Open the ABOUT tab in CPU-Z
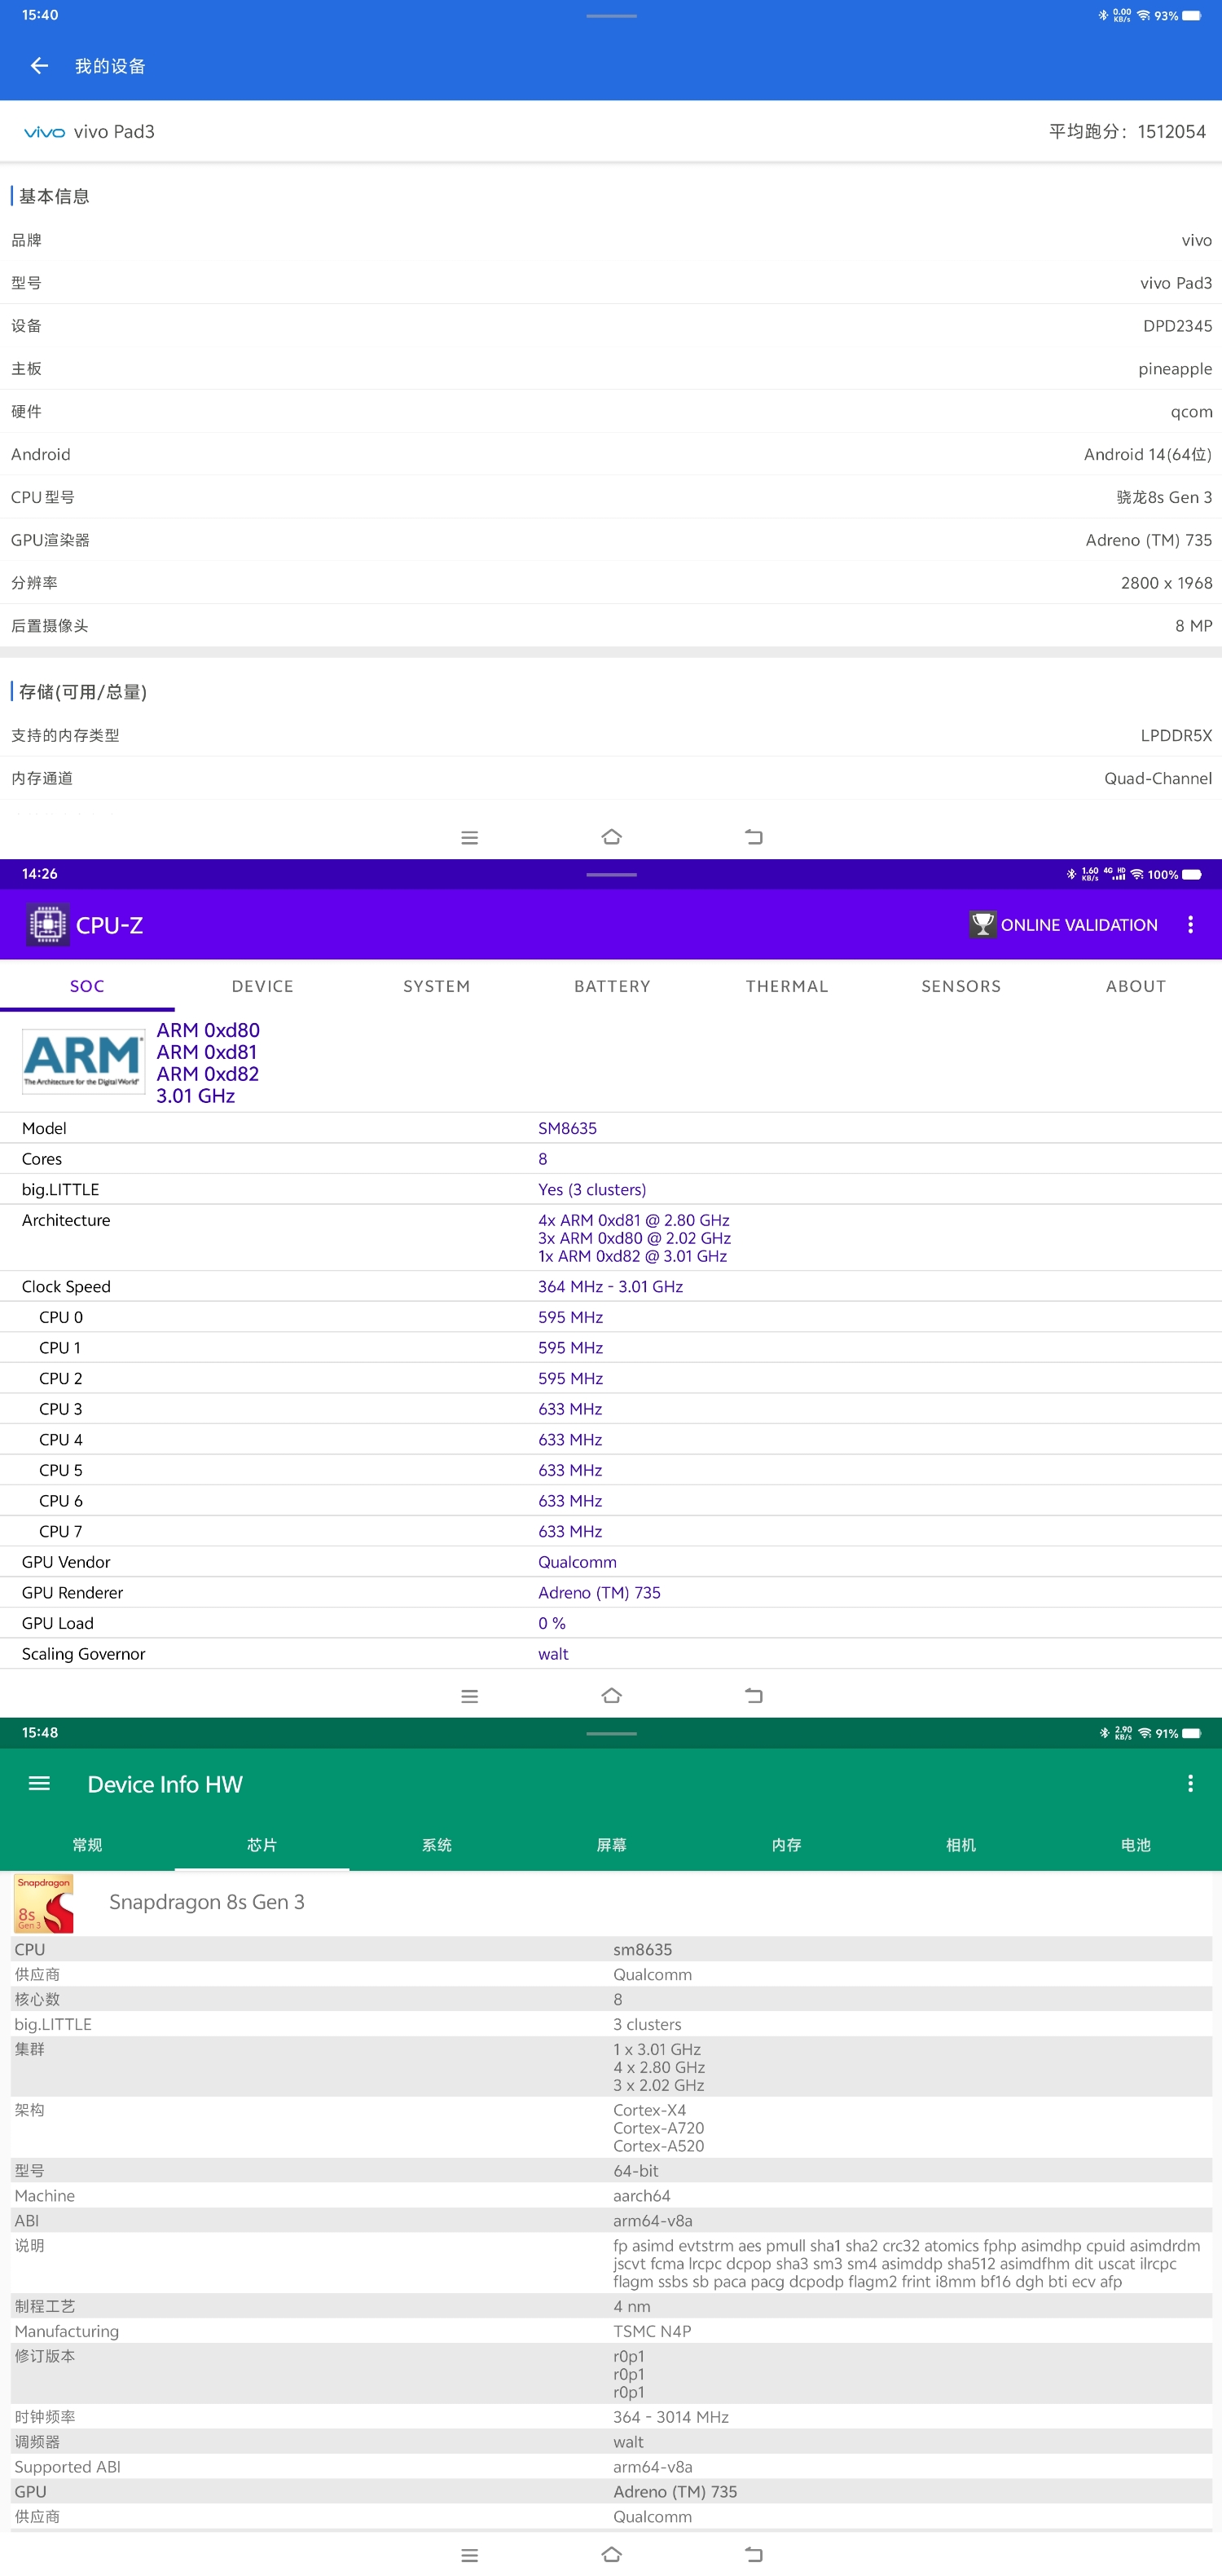 click(x=1135, y=986)
